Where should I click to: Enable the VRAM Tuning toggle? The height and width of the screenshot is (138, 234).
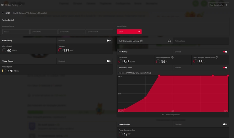[109, 61]
